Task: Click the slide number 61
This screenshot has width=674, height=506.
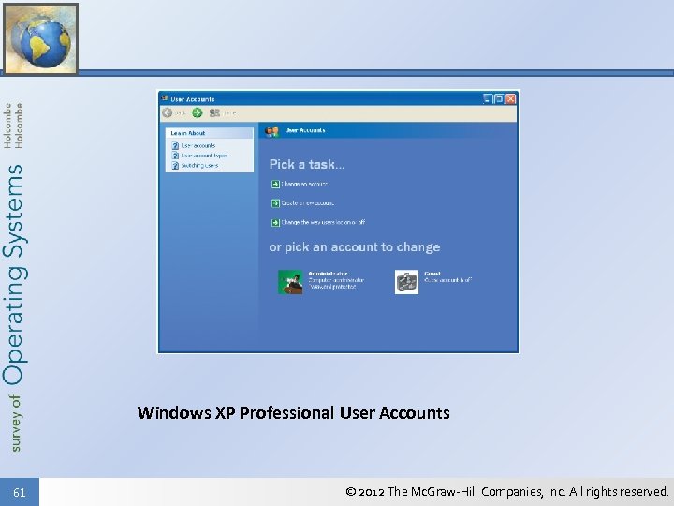Action: coord(20,492)
